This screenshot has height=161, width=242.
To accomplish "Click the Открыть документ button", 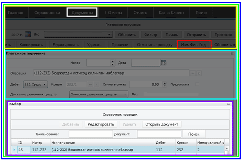I will click(x=162, y=124).
